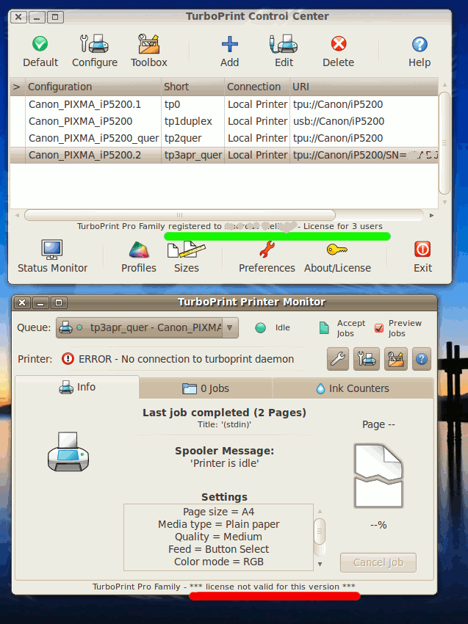The image size is (468, 624).
Task: Open the Toolbox in Control Center
Action: coord(149,51)
